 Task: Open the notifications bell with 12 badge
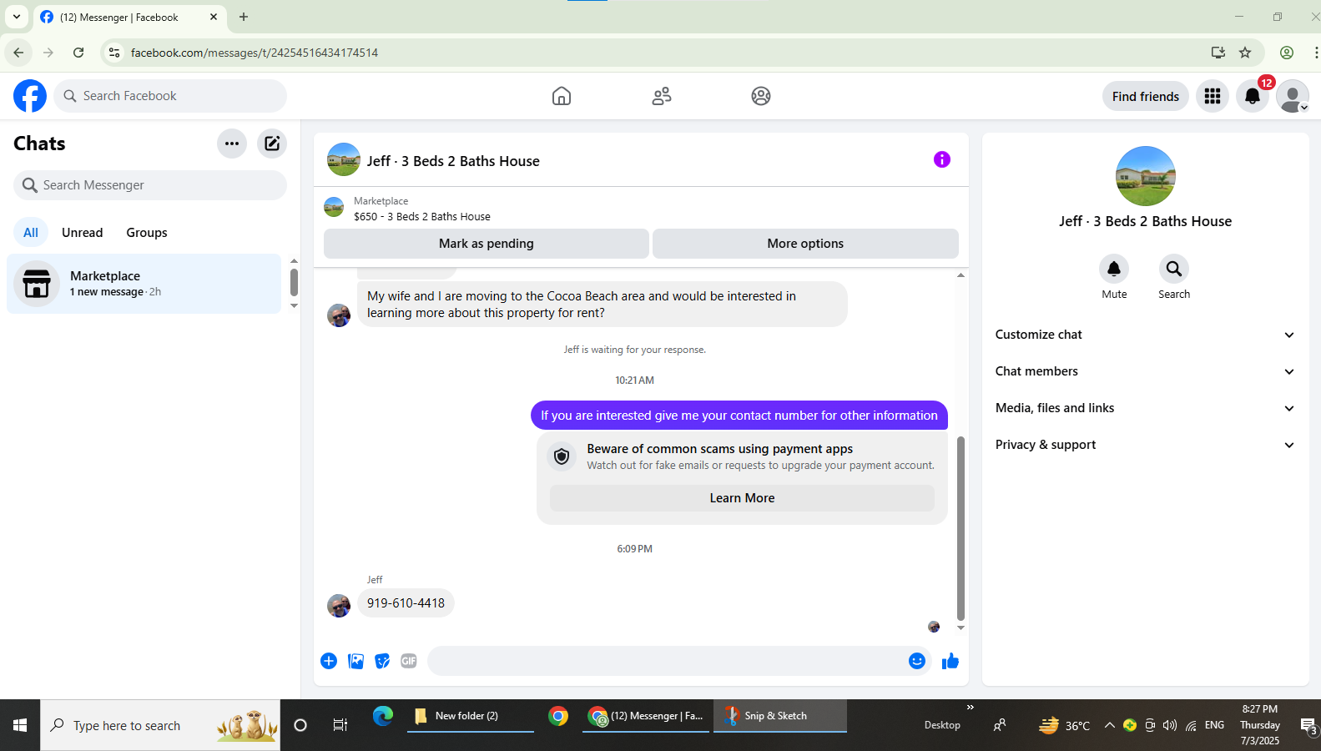[x=1253, y=96]
